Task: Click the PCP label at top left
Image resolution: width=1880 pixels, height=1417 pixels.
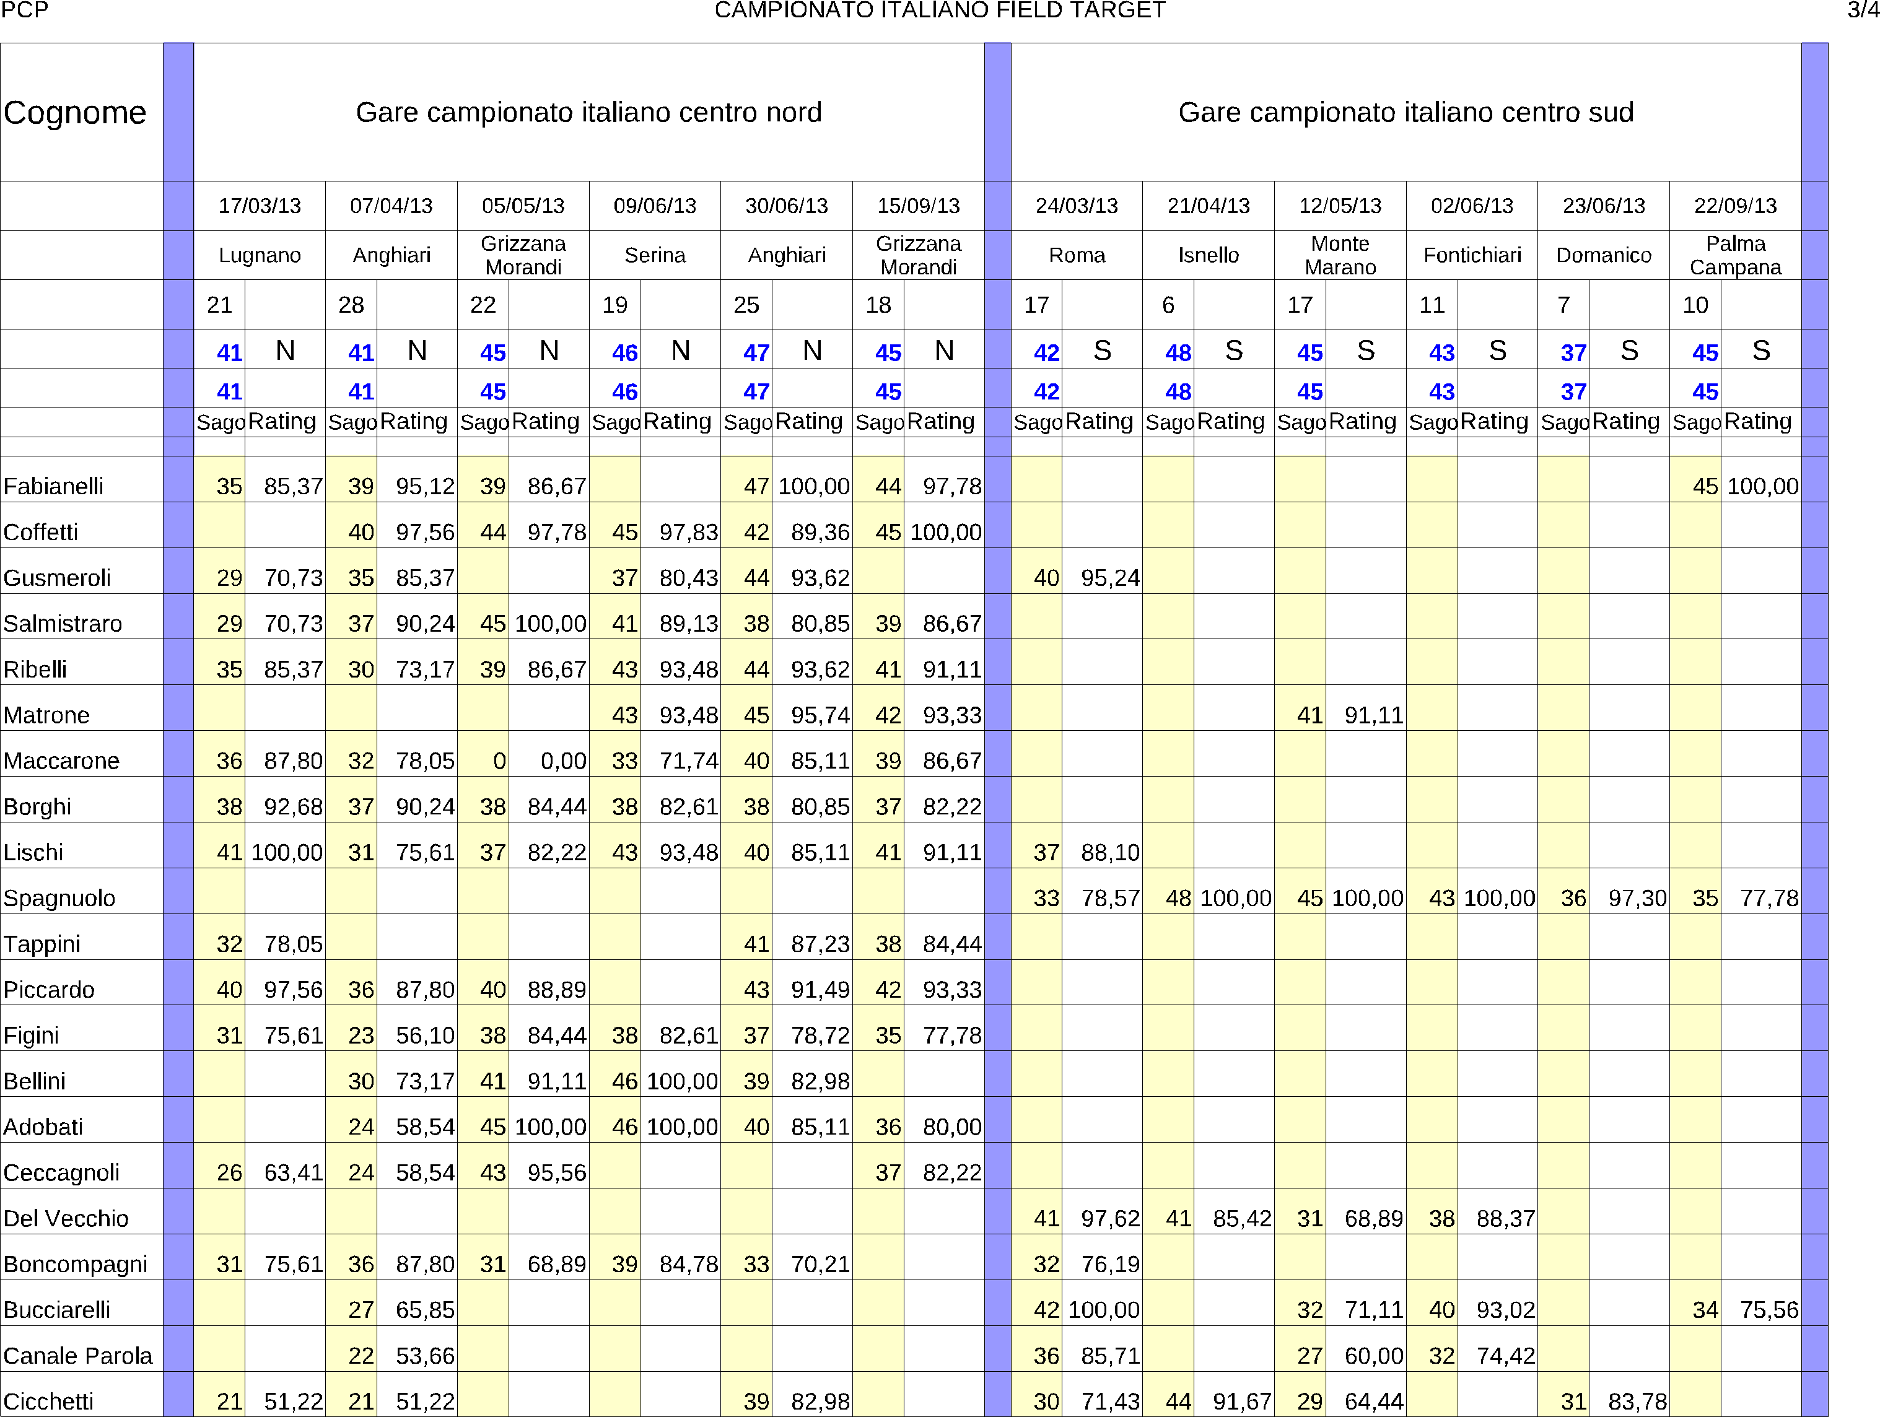Action: tap(25, 10)
